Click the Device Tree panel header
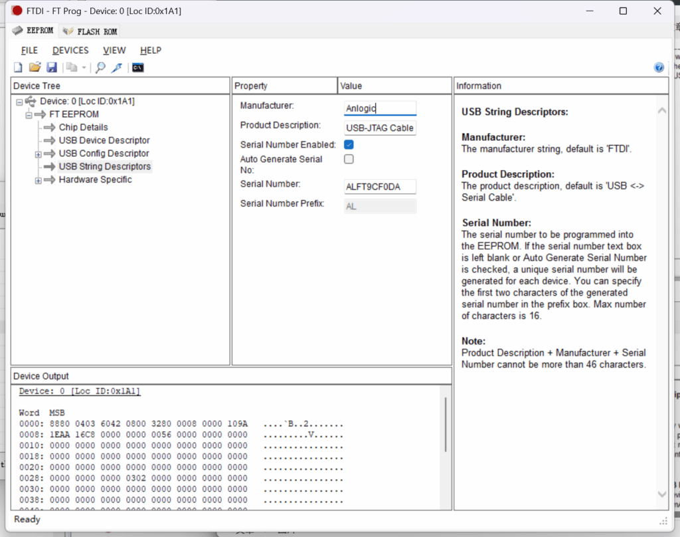The height and width of the screenshot is (537, 680). (x=120, y=86)
